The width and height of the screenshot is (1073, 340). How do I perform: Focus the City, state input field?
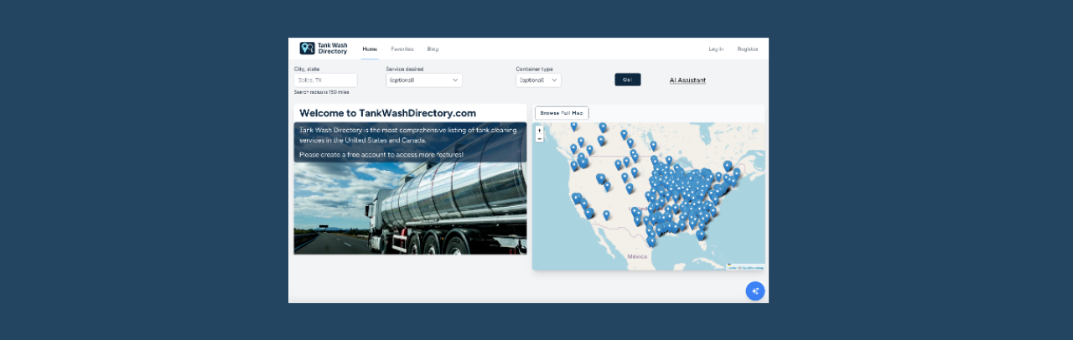click(325, 80)
